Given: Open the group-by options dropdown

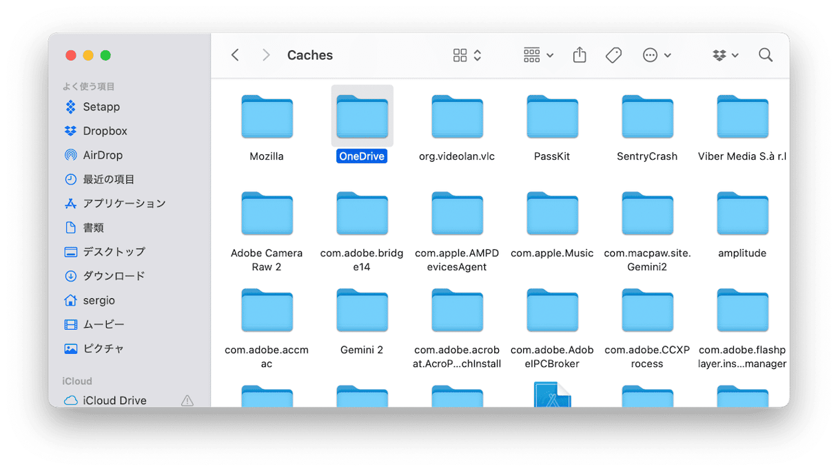Looking at the screenshot, I should coord(538,55).
